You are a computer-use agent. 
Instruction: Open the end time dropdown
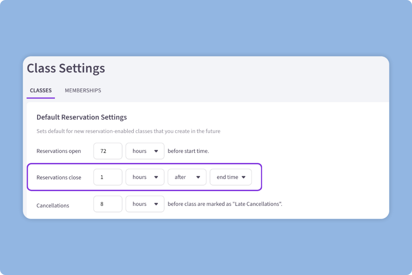[x=231, y=177]
